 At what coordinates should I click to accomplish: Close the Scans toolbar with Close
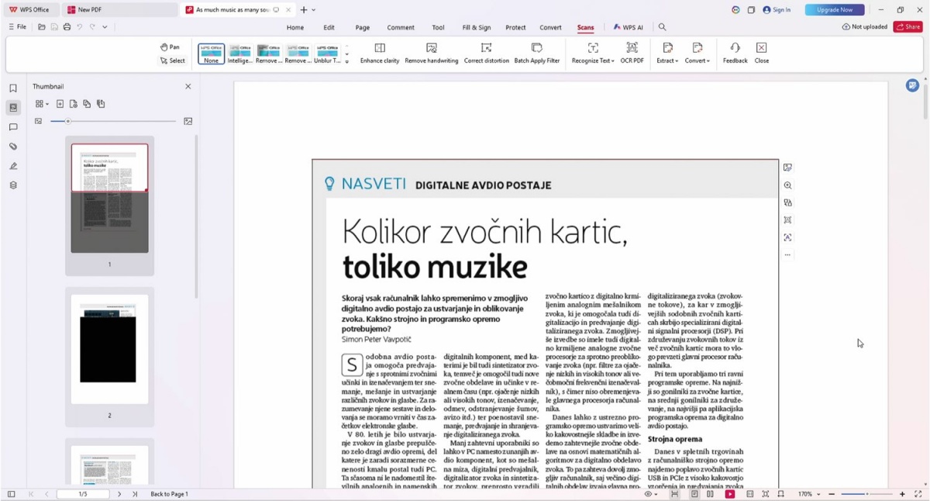[x=762, y=53]
